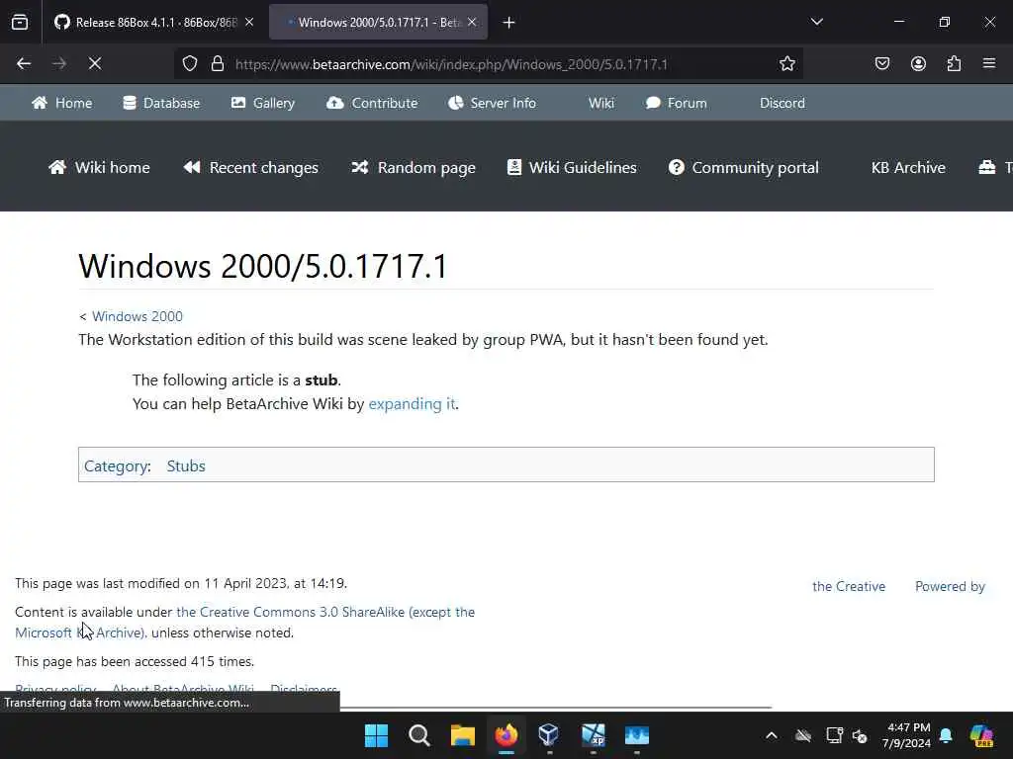Click Firefox icon in taskbar
The height and width of the screenshot is (759, 1013).
point(506,735)
